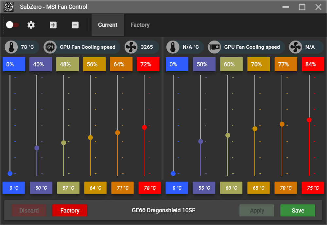The width and height of the screenshot is (327, 225).
Task: Select the CPU 57 °C temperature box
Action: [x=68, y=188]
